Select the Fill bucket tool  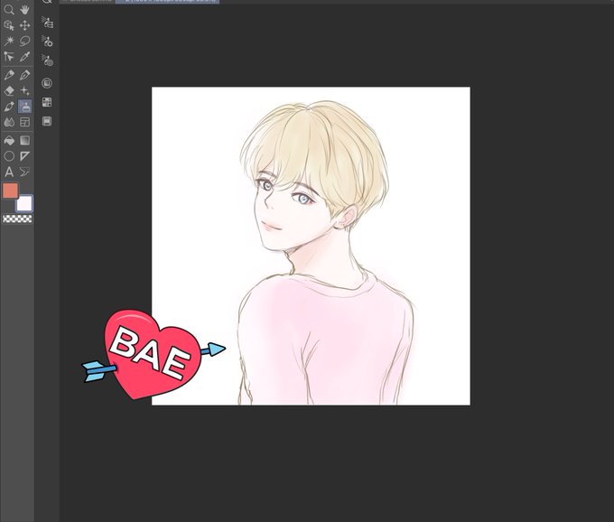click(9, 140)
